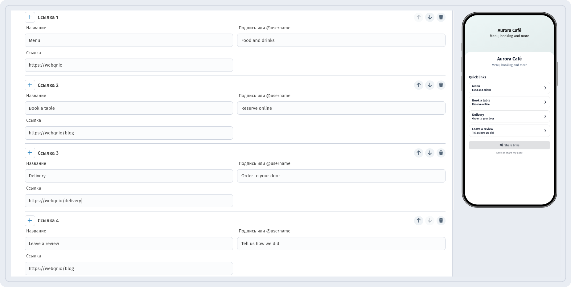Click the https://webqr.io/delivery URL field
The image size is (571, 287).
(129, 201)
